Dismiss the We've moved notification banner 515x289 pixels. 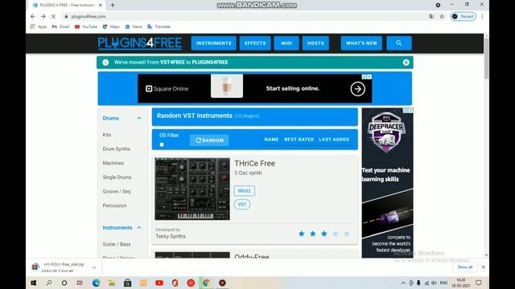406,63
